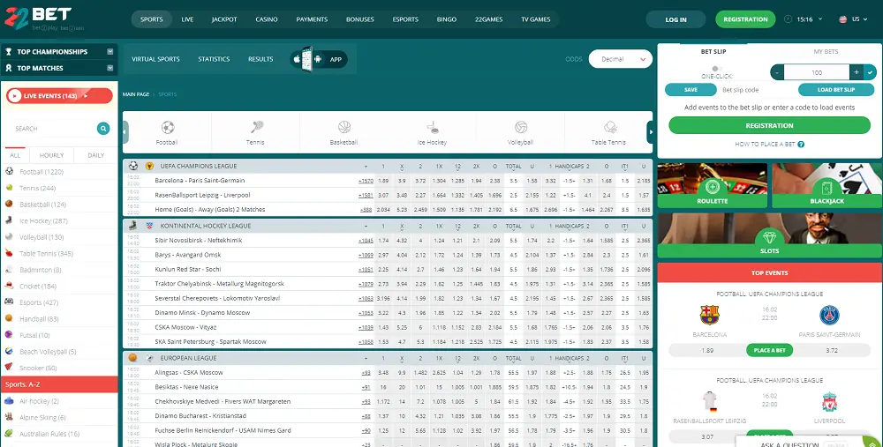Click the Live Events play icon
This screenshot has width=883, height=447.
tap(15, 96)
